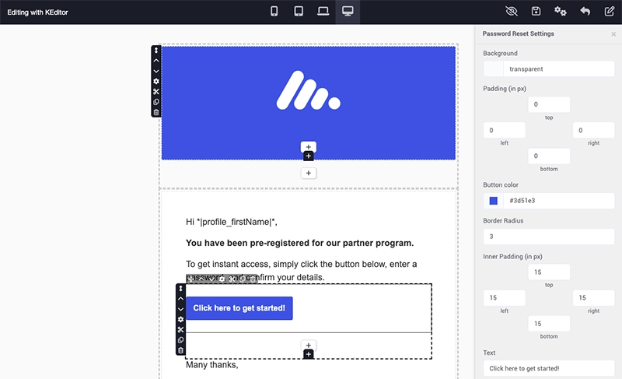Move the button container up with chevron
Viewport: 622px width, 379px height.
[x=181, y=299]
